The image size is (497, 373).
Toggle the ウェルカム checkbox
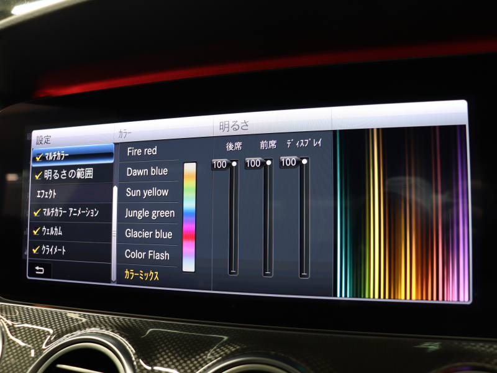pyautogui.click(x=37, y=231)
